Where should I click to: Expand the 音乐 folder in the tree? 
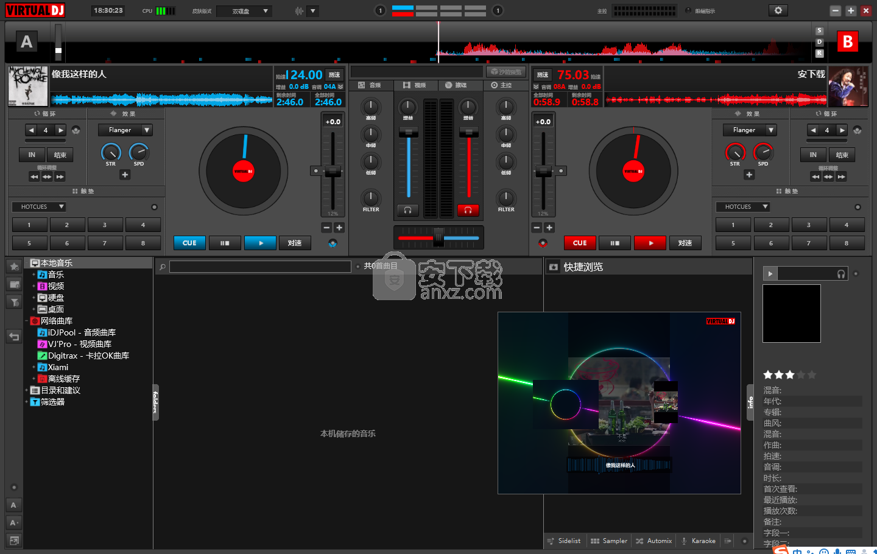33,275
